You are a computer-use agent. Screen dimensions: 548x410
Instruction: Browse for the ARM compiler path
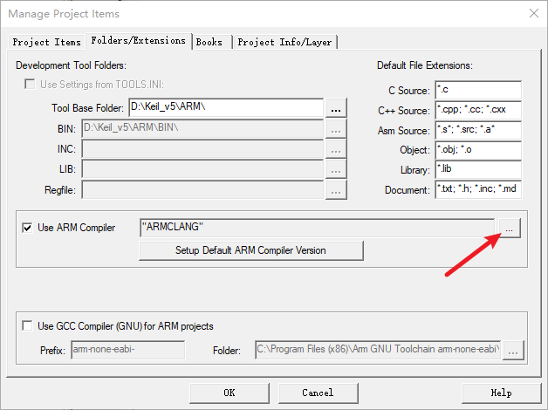click(510, 228)
